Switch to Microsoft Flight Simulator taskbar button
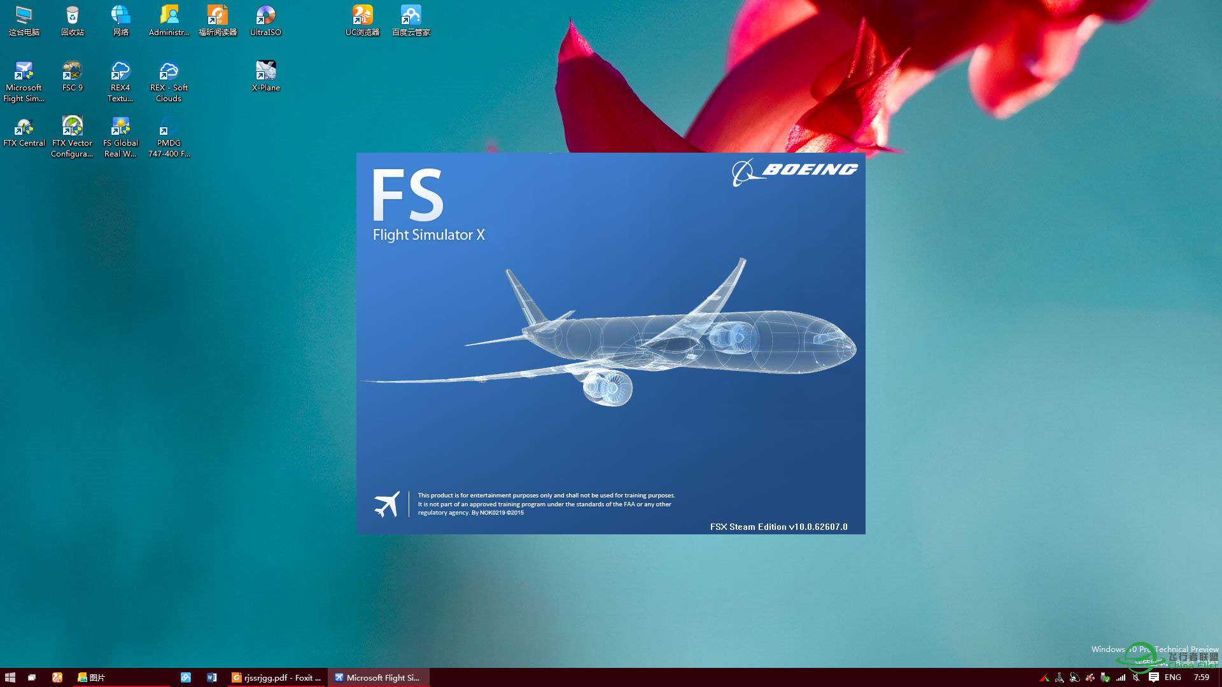The width and height of the screenshot is (1222, 687). (378, 677)
